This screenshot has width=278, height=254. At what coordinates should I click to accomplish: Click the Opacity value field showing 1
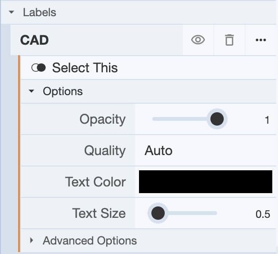267,120
